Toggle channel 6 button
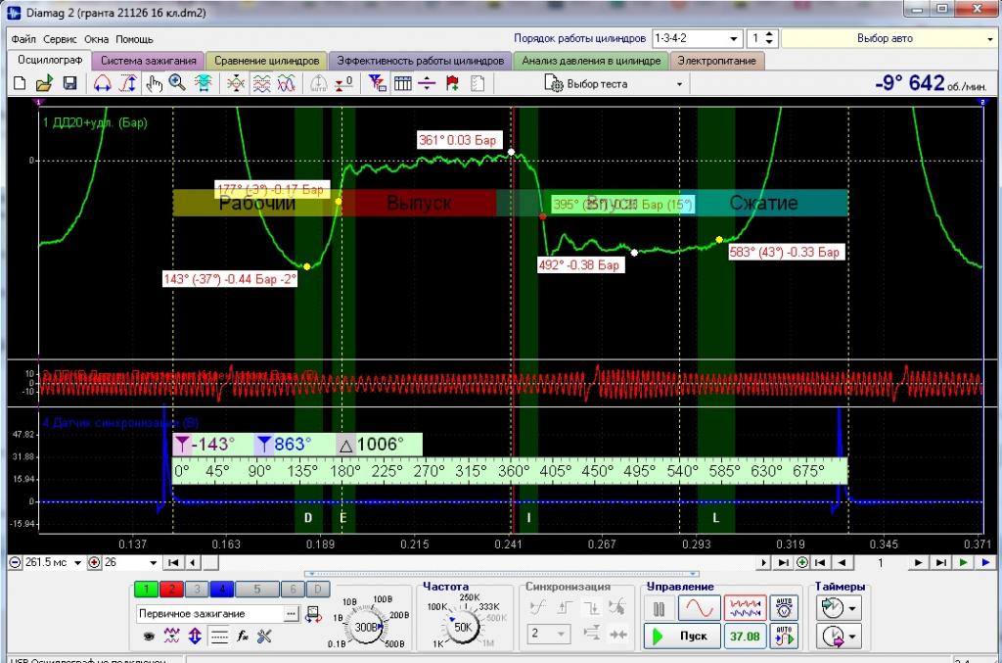The width and height of the screenshot is (1002, 663). 293,589
